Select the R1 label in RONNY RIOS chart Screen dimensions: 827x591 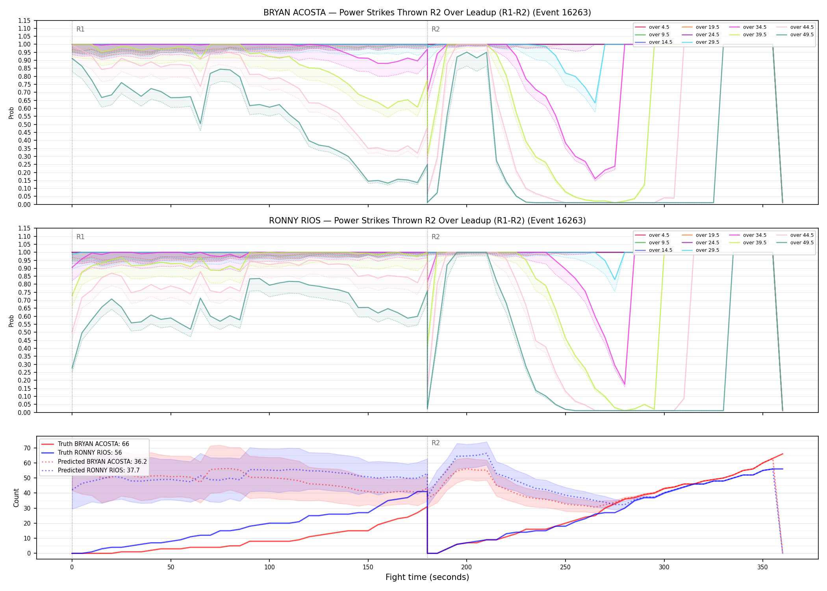[80, 237]
